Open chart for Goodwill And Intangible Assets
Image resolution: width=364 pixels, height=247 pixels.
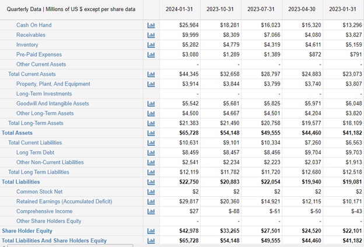(150, 104)
